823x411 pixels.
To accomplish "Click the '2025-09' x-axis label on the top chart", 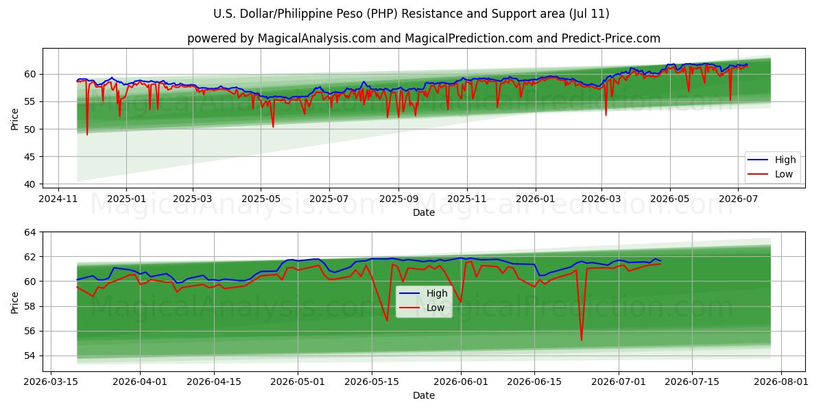I will click(x=399, y=199).
